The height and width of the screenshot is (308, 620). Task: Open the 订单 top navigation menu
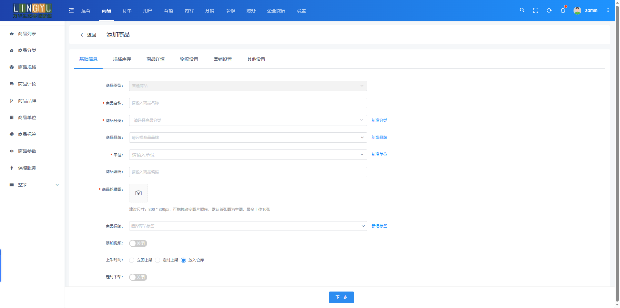point(127,11)
